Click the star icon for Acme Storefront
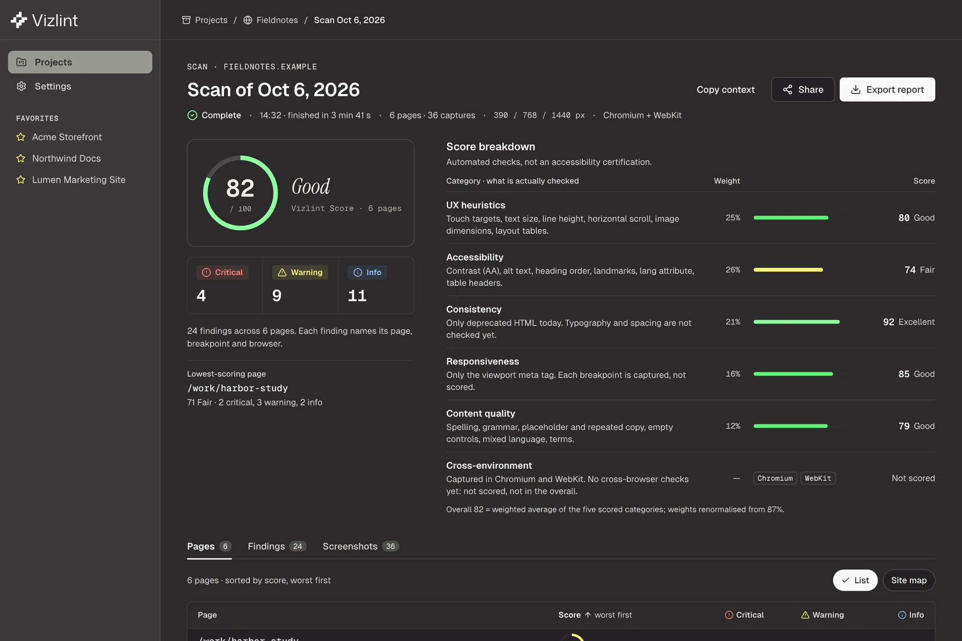 [x=20, y=137]
